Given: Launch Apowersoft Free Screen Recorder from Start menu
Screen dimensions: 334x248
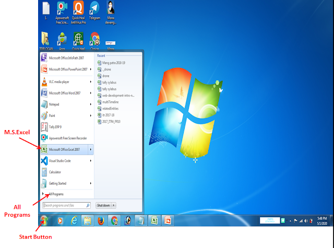Looking at the screenshot, I should pos(67,138).
